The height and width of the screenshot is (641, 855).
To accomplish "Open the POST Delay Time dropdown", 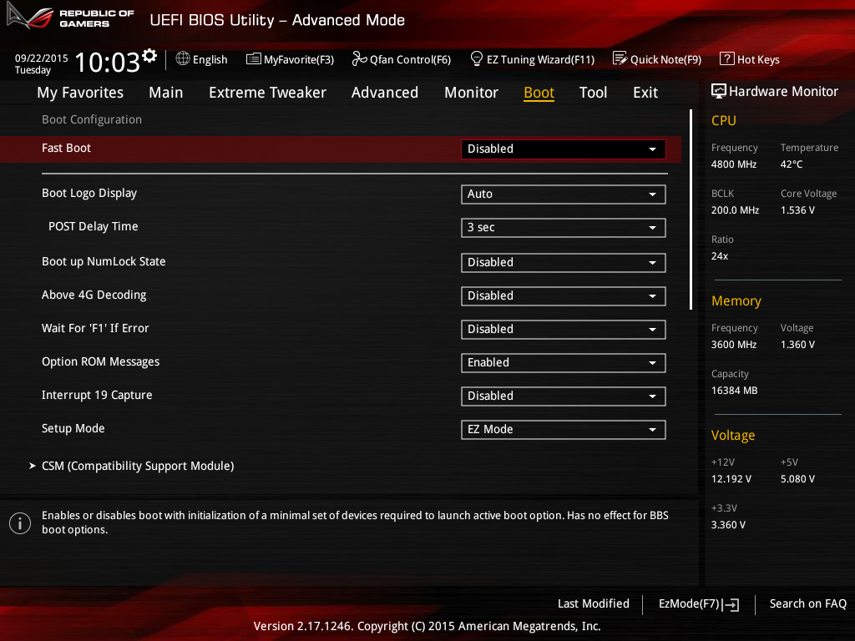I will [x=564, y=227].
